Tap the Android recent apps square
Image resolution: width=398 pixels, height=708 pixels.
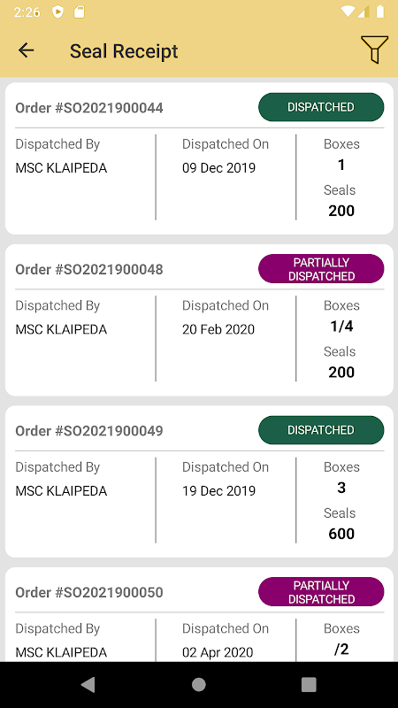(309, 684)
